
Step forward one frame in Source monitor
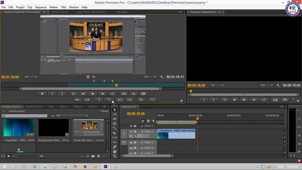click(102, 94)
